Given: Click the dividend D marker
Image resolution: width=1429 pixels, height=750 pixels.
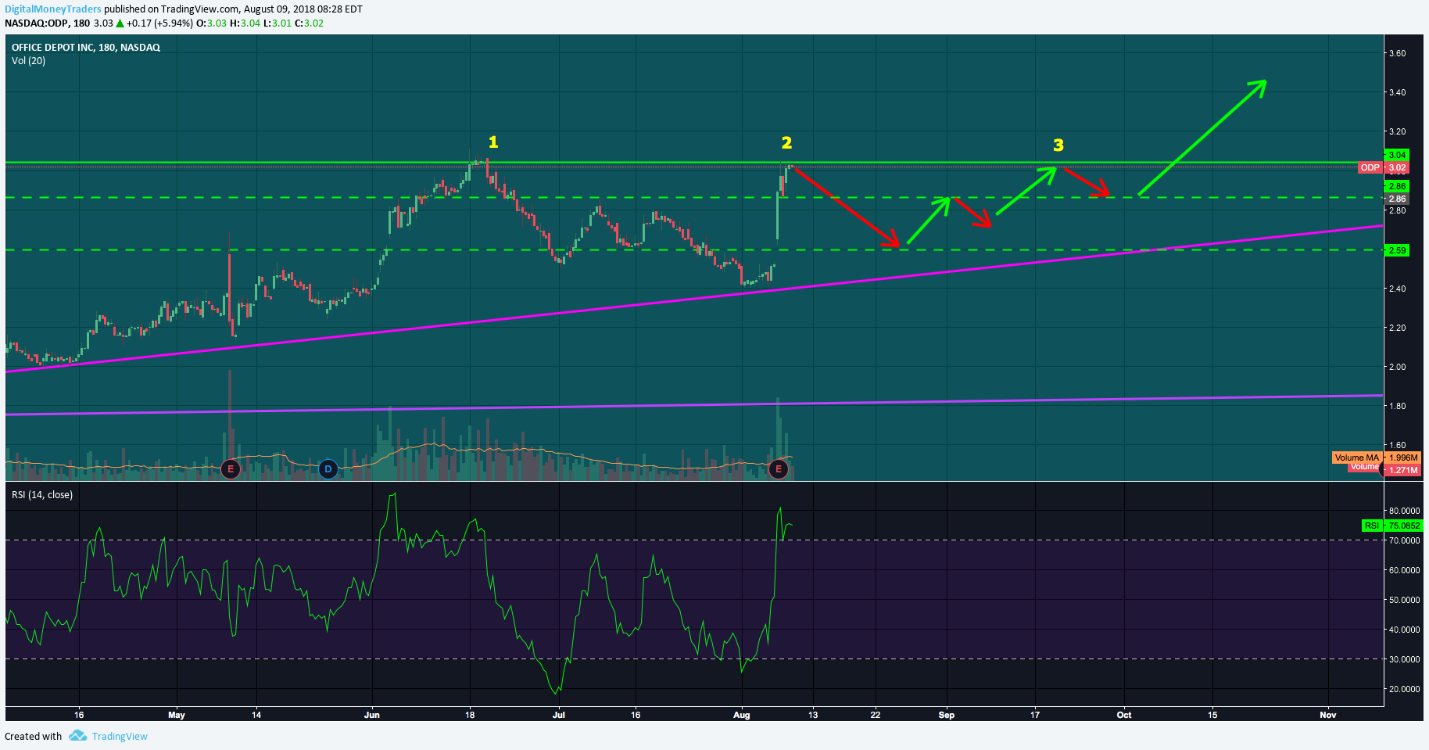Looking at the screenshot, I should coord(328,469).
